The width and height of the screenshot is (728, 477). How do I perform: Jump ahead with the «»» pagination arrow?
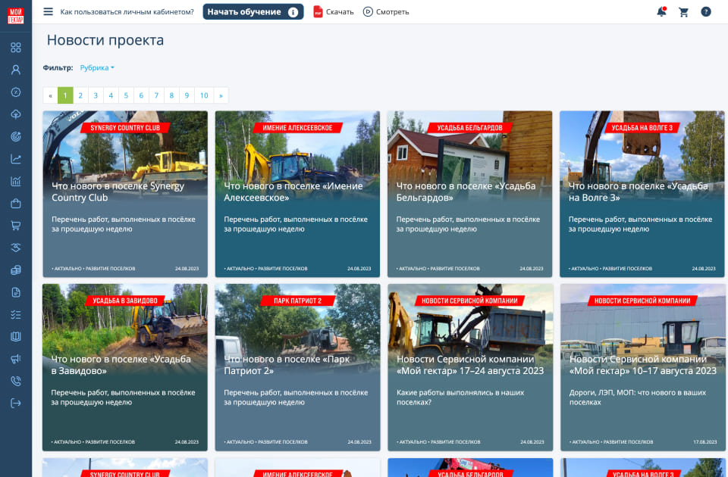pos(221,95)
